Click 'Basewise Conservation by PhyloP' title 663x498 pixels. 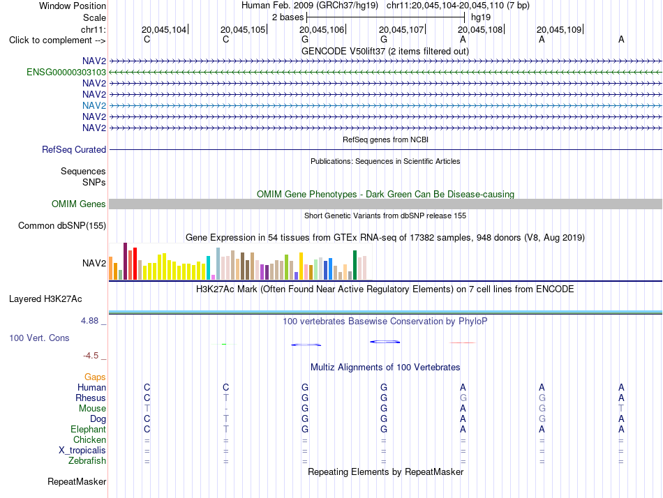point(385,322)
